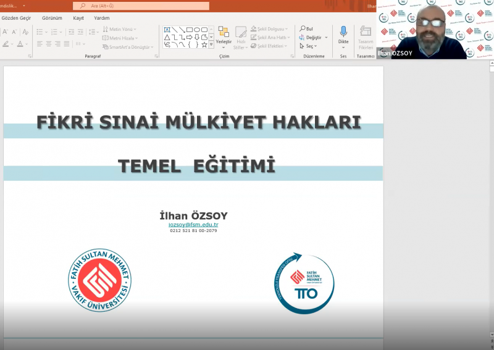Open the Kayıt tab

(78, 18)
